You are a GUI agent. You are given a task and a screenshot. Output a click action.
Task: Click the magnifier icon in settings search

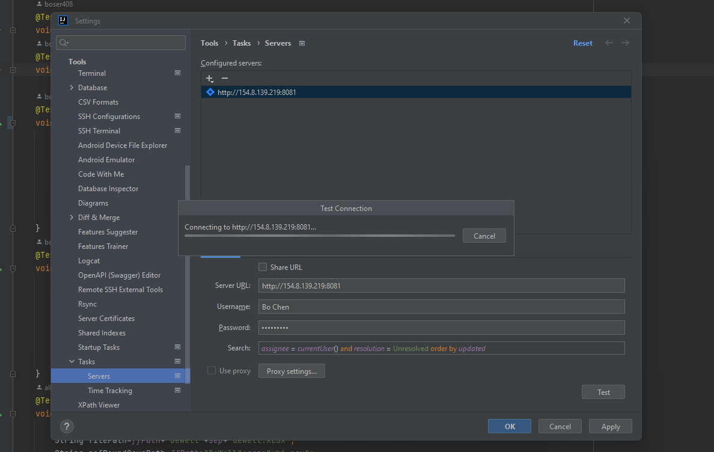64,43
